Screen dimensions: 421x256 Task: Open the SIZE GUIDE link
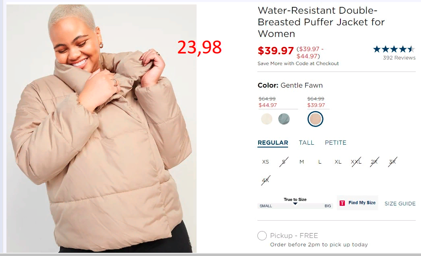click(x=400, y=203)
